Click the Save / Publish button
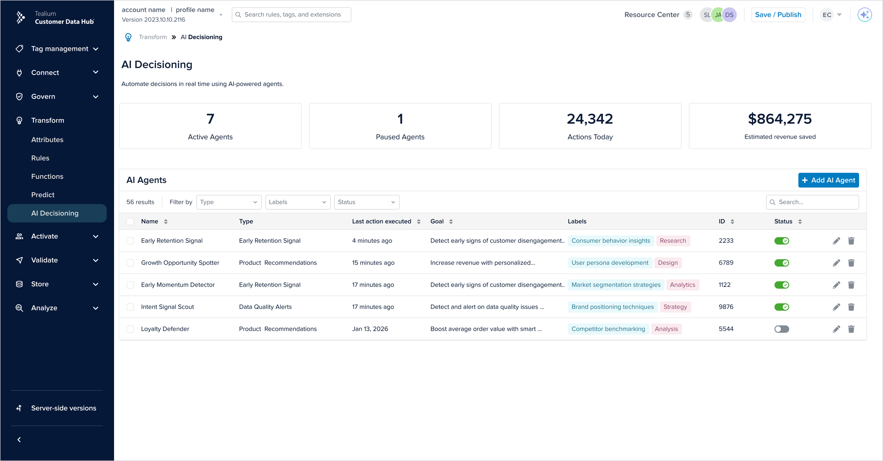 778,15
